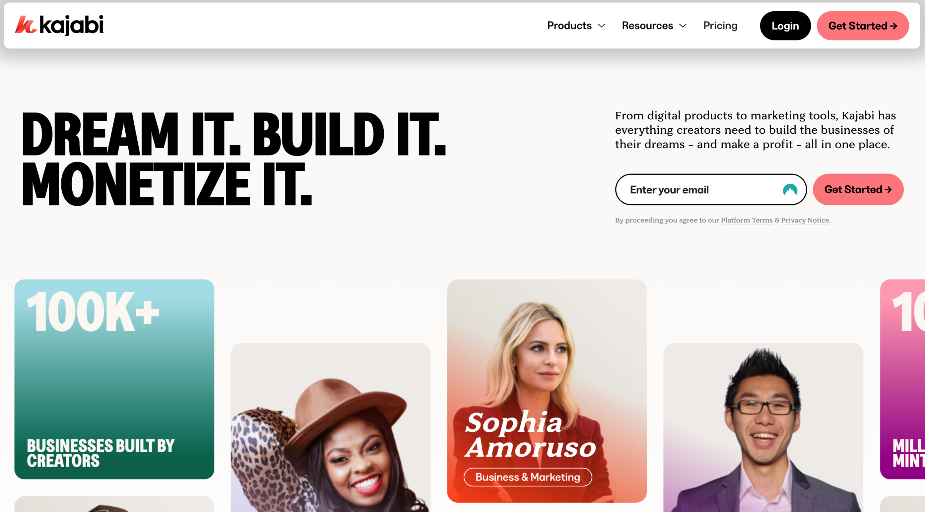Click the NordPass icon in email field
925x512 pixels.
point(790,190)
